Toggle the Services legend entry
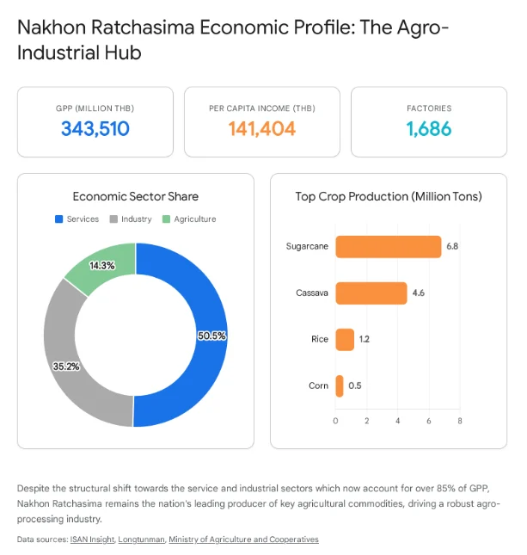This screenshot has height=555, width=527. tap(77, 219)
